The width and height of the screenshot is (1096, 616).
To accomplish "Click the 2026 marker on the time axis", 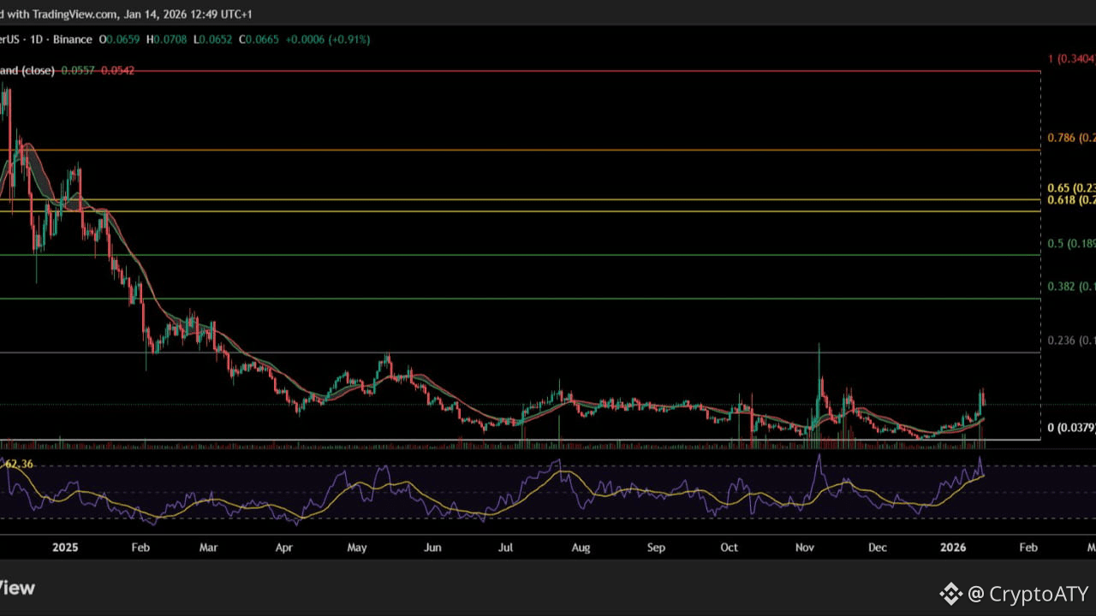I will (x=953, y=547).
